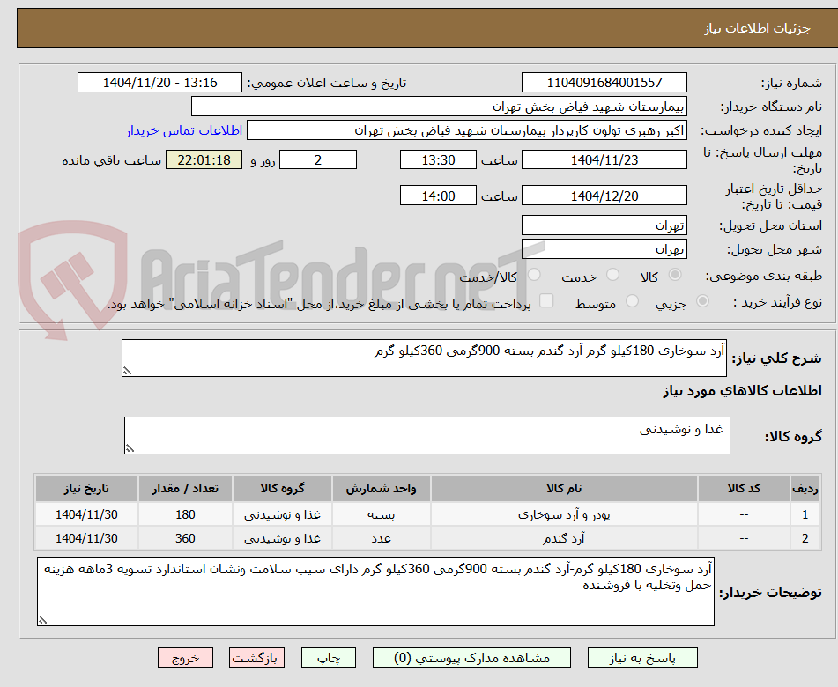Click the واحد شمارش column header
This screenshot has height=687, width=838.
coord(381,488)
